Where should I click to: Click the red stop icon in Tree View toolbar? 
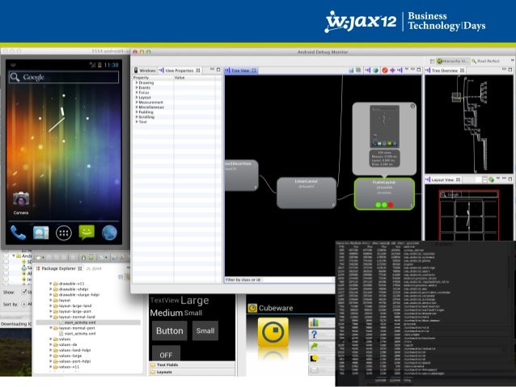pyautogui.click(x=385, y=70)
